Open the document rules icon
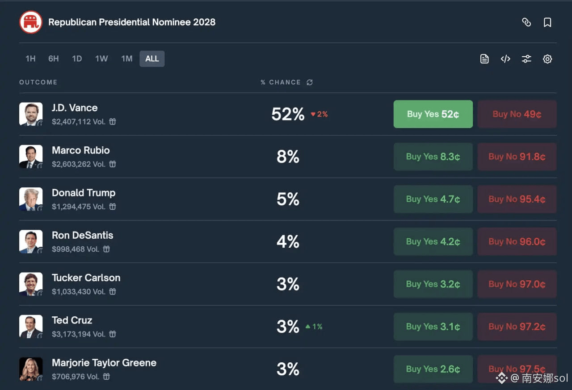 484,59
